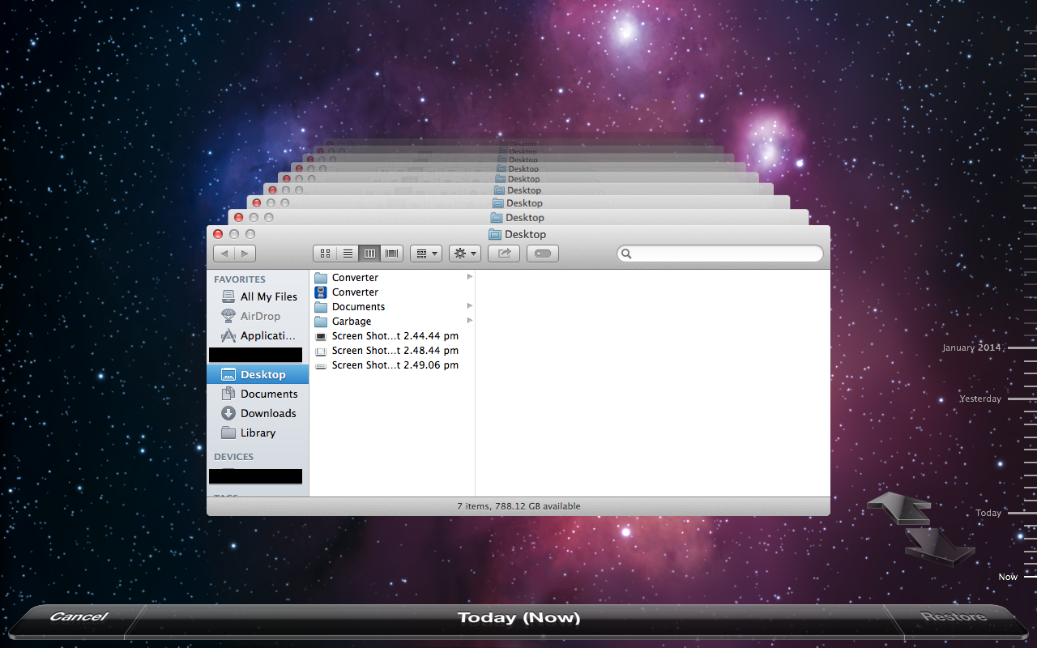Screen dimensions: 1037x648
Task: Open Documents in sidebar favorites
Action: click(258, 394)
